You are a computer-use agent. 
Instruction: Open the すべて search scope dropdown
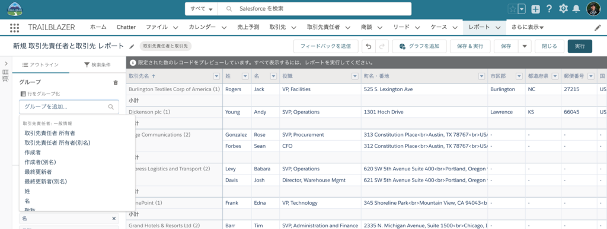(x=202, y=9)
